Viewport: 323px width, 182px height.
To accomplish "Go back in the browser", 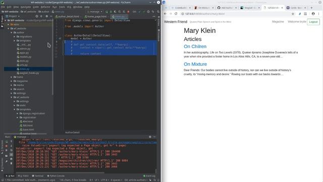I will pyautogui.click(x=165, y=14).
